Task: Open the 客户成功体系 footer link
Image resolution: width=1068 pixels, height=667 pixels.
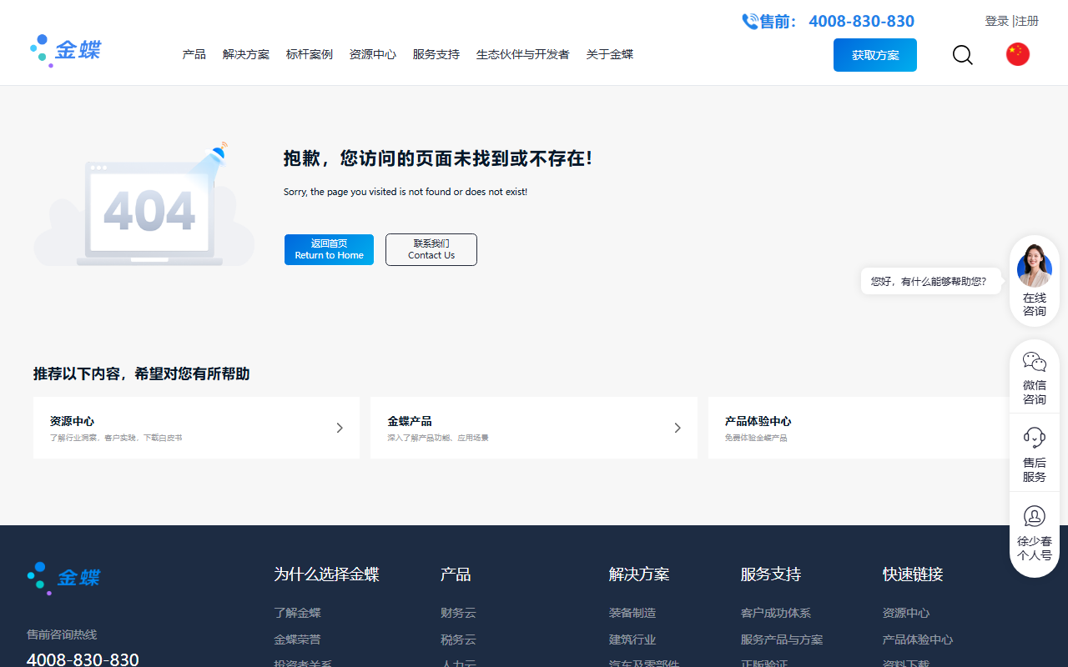Action: click(x=776, y=613)
